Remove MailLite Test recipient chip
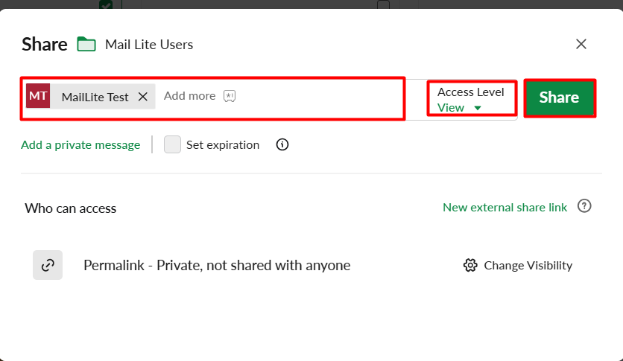The width and height of the screenshot is (623, 361). (x=143, y=97)
